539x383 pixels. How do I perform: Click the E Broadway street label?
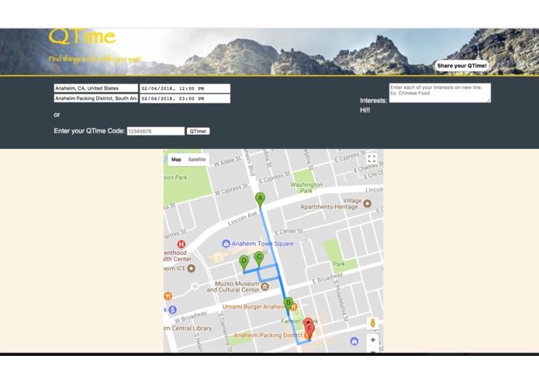pyautogui.click(x=327, y=278)
